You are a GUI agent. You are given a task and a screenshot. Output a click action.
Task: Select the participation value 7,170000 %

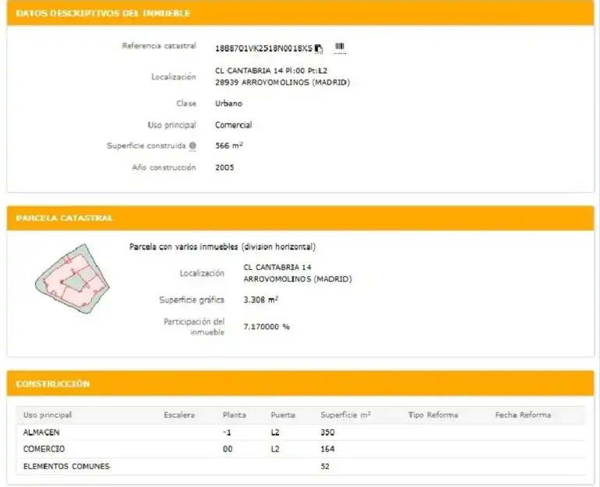tap(266, 327)
